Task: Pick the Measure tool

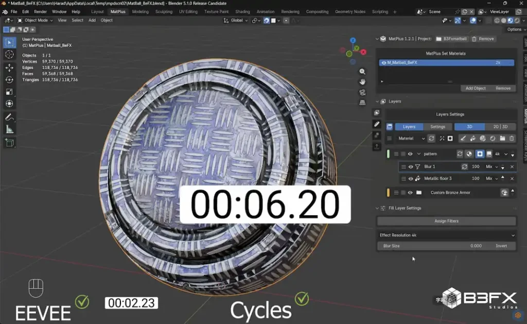Action: (x=9, y=130)
